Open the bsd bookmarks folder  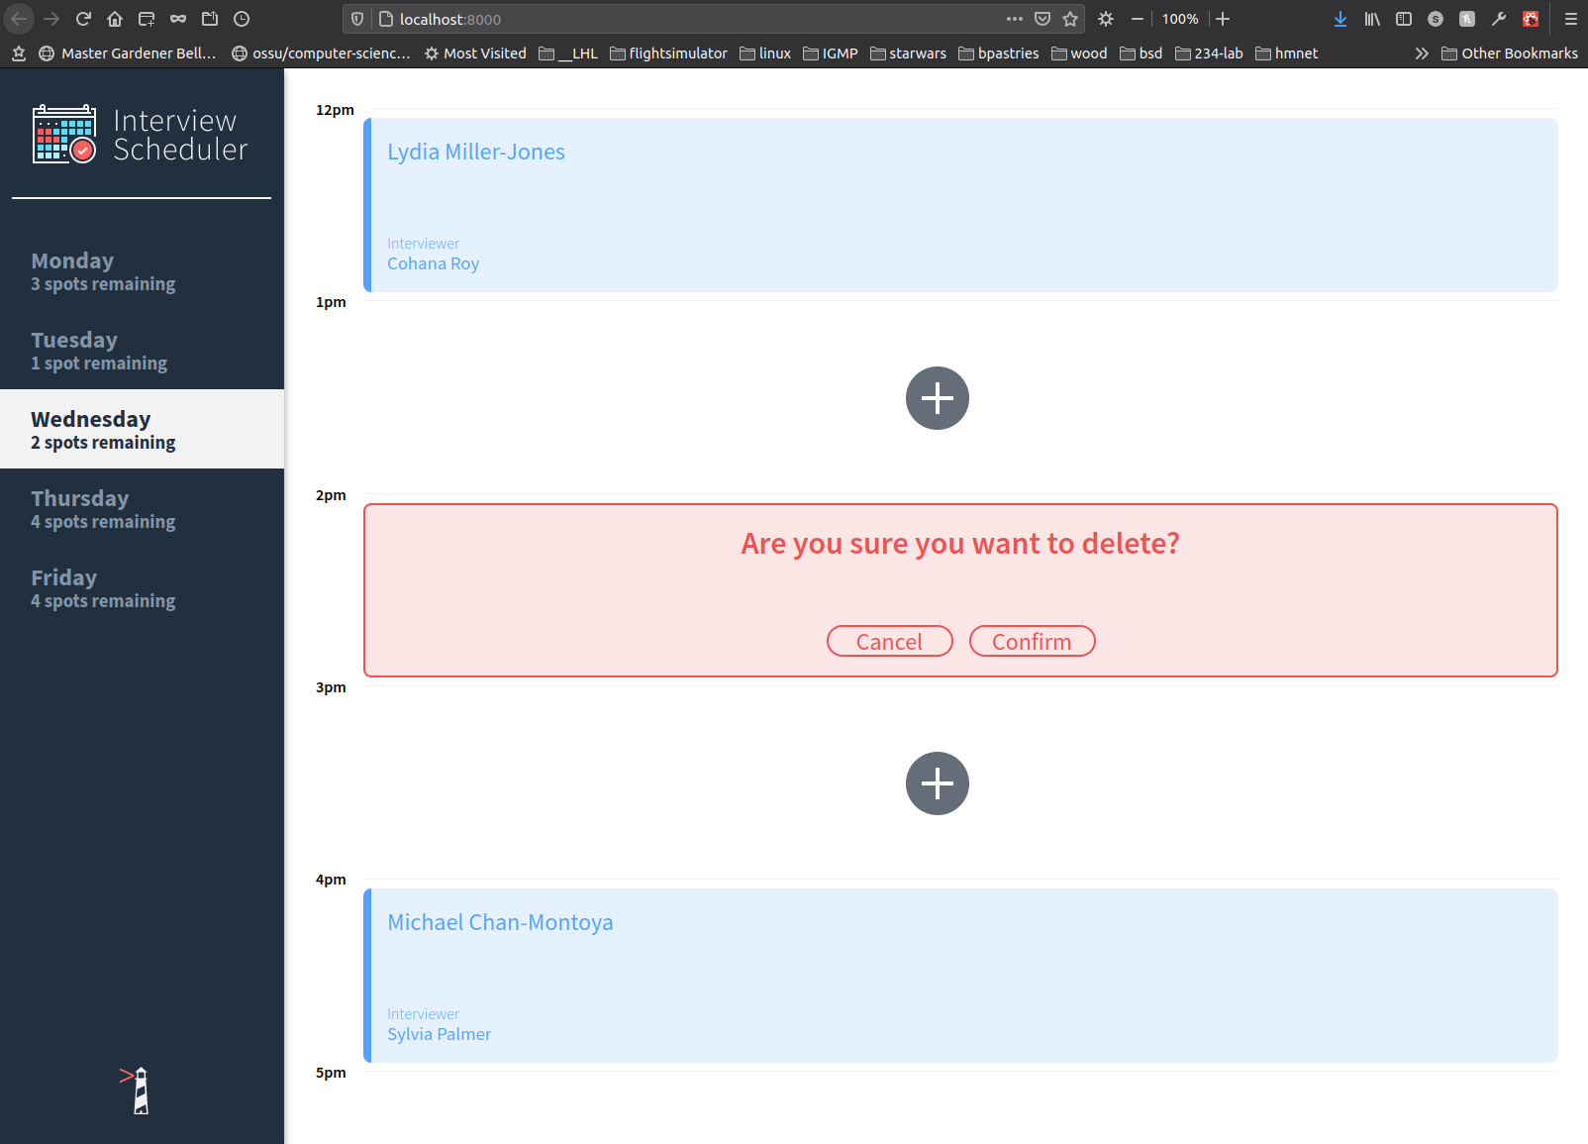click(x=1141, y=53)
